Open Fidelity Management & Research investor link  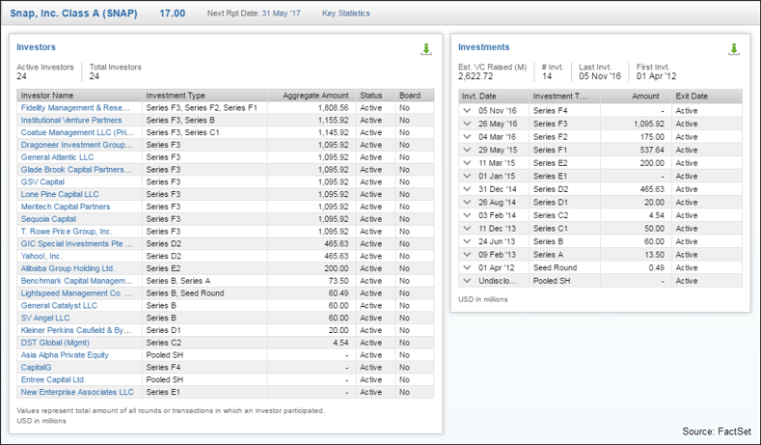(x=75, y=108)
